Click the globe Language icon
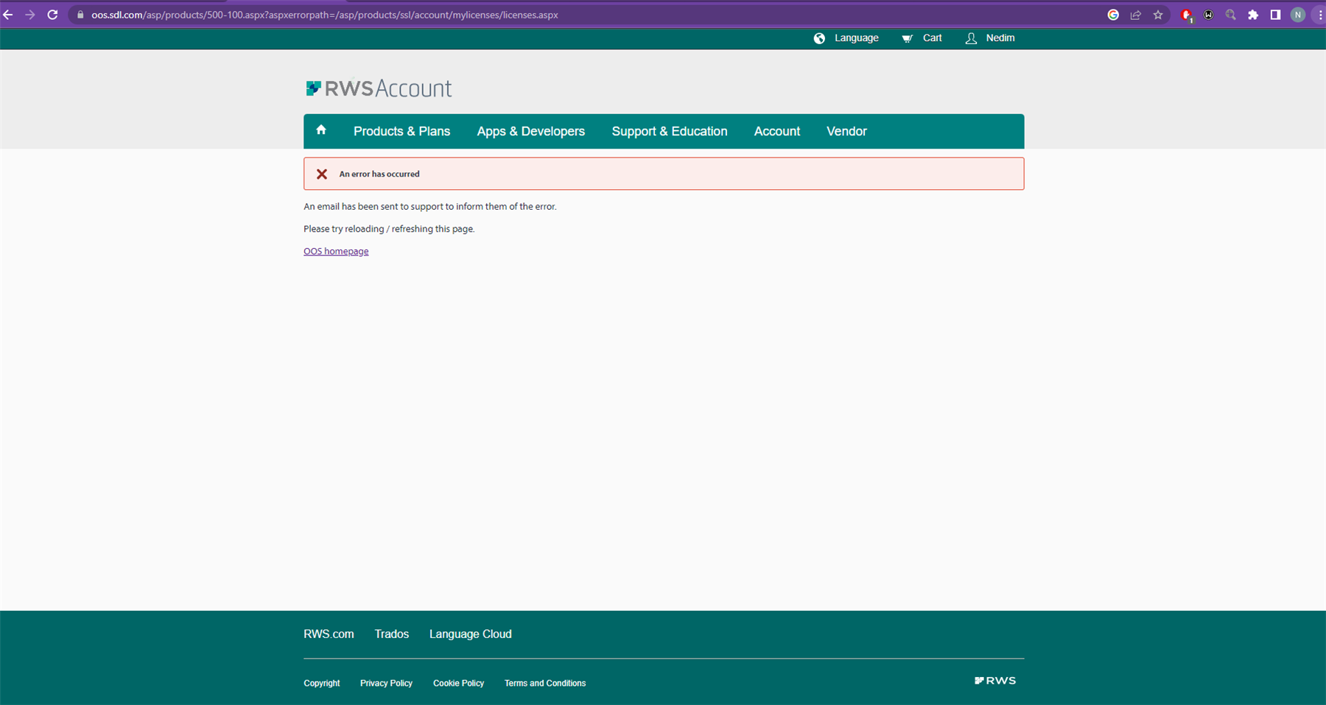 pos(819,38)
